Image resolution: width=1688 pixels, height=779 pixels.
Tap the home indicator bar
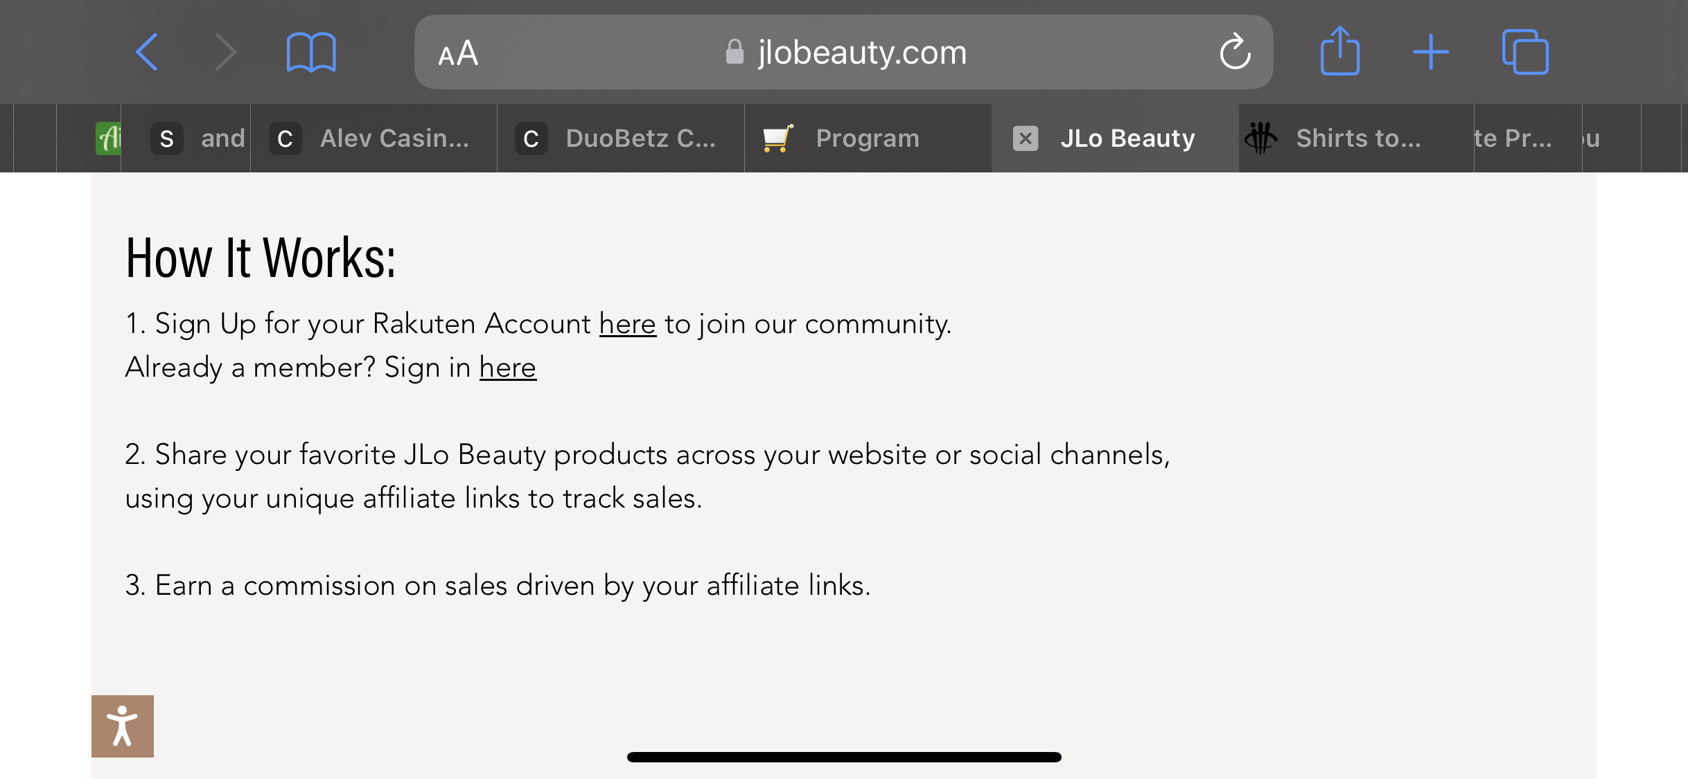pyautogui.click(x=843, y=757)
